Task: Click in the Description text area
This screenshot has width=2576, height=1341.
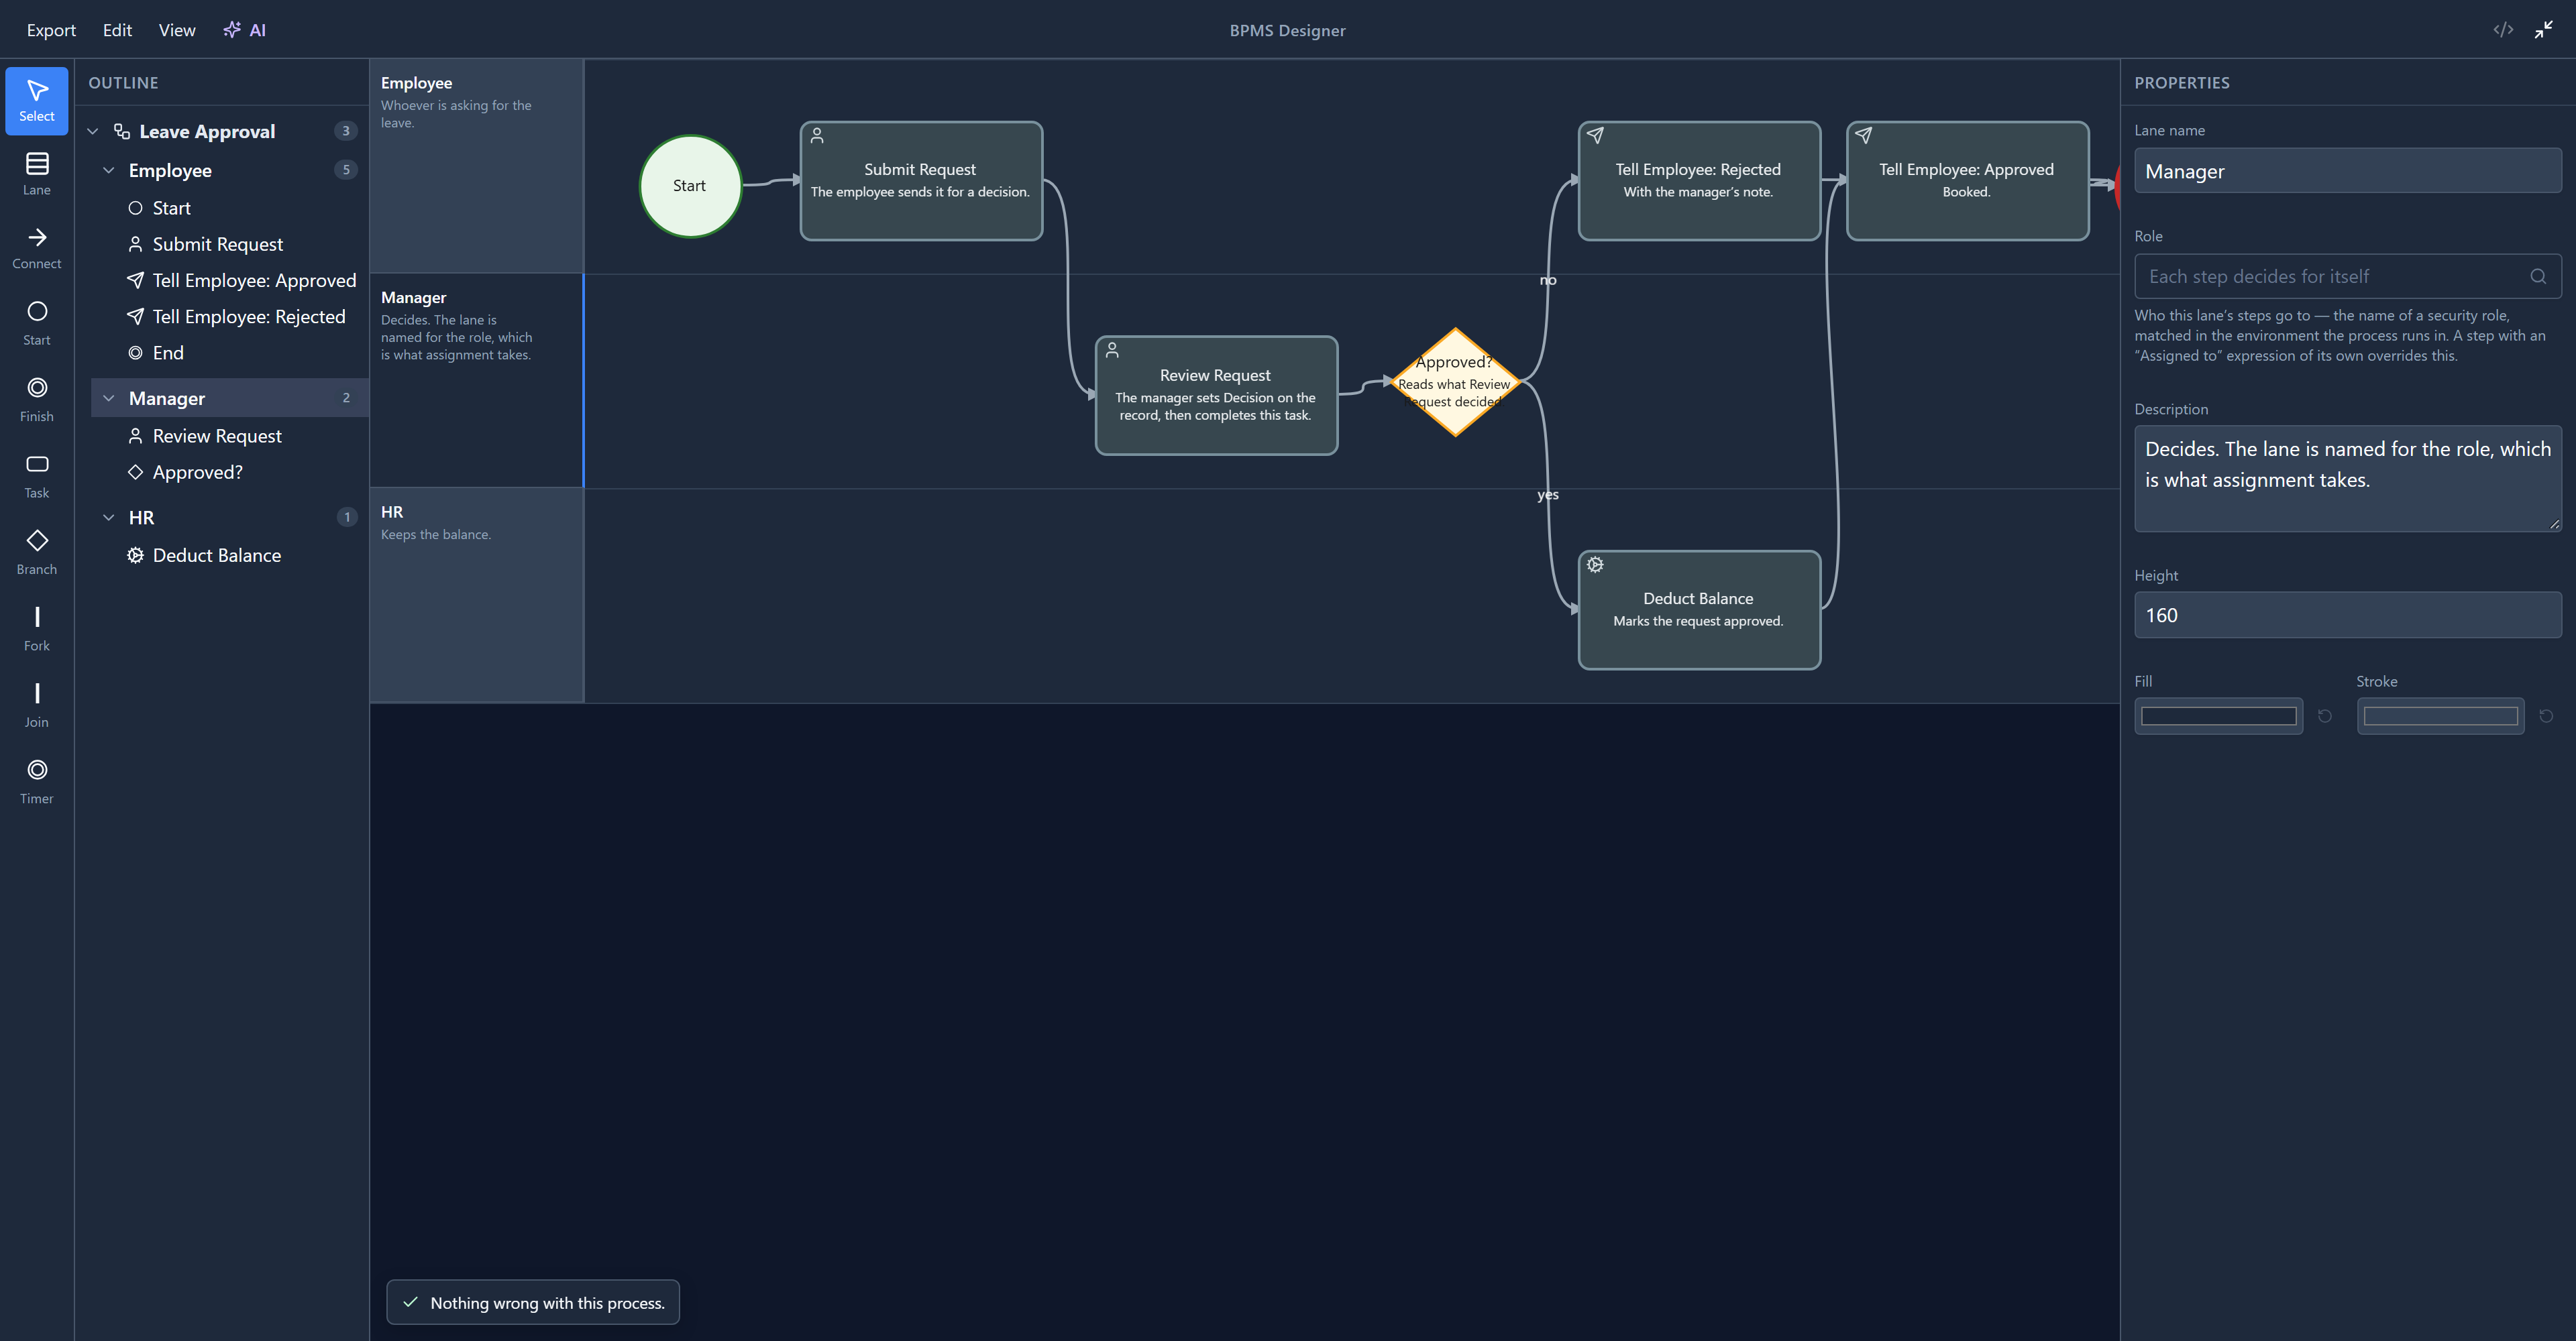Action: point(2347,479)
